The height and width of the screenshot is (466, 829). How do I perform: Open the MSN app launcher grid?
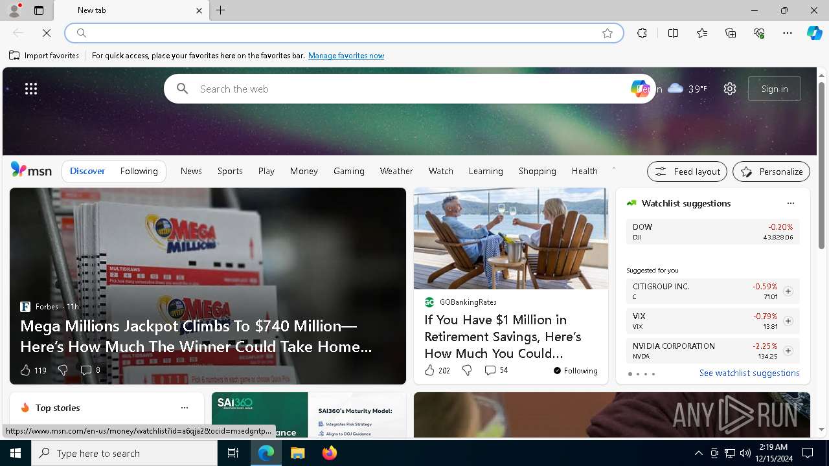coord(31,89)
